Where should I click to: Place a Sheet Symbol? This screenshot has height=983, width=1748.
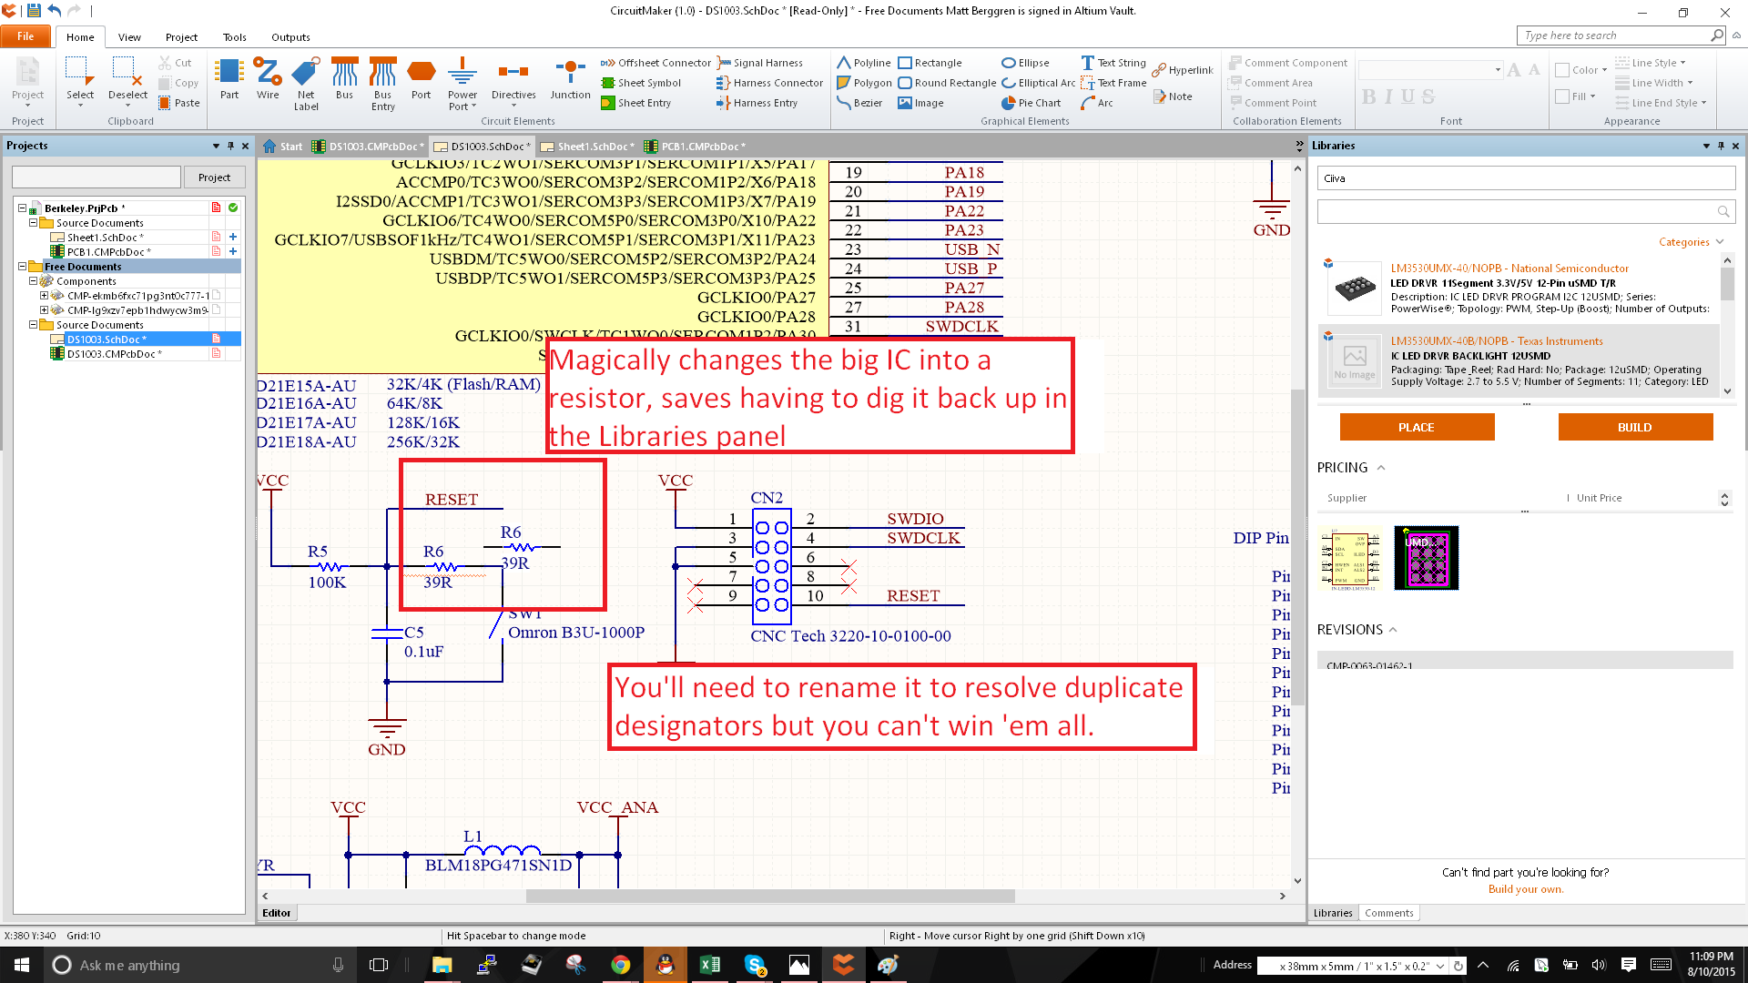click(641, 83)
